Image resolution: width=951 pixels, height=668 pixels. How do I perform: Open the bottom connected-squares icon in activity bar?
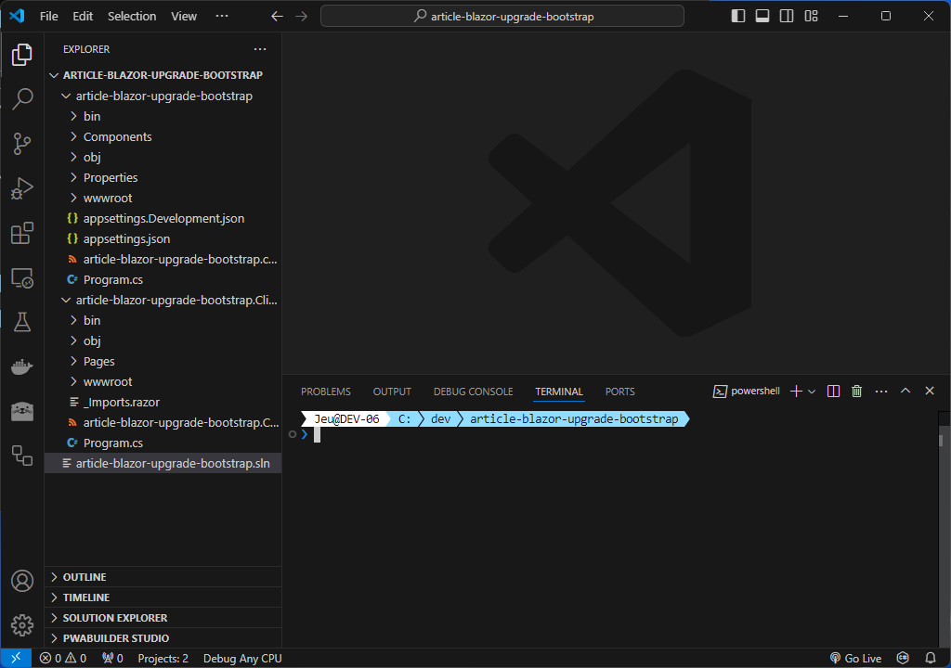22,456
